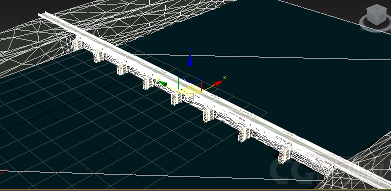
Task: Click the red X-axis arrow of the move gizmo
Action: pyautogui.click(x=218, y=83)
